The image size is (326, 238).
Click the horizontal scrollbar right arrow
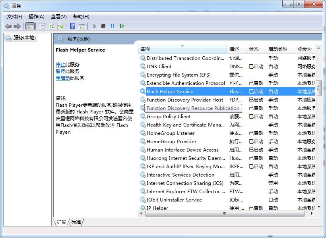[x=312, y=213]
